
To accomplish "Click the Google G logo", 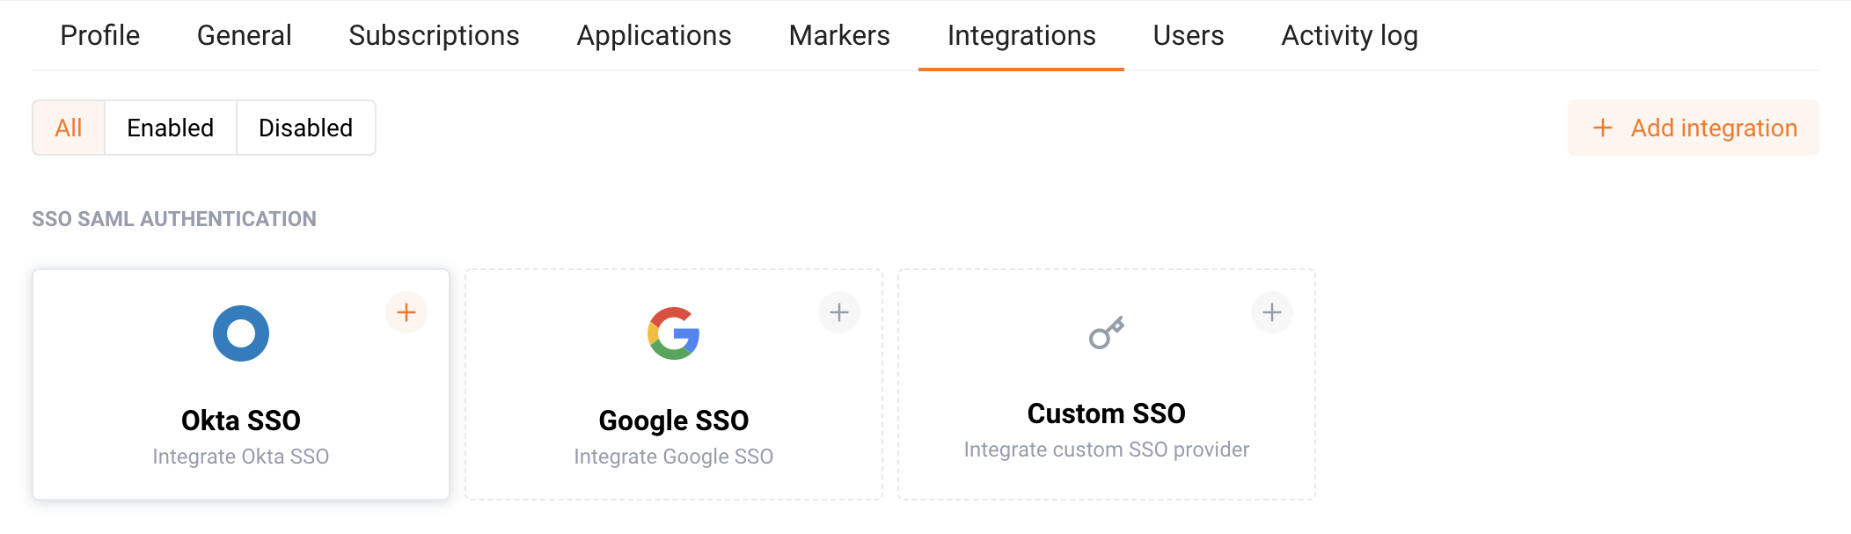I will (x=673, y=333).
